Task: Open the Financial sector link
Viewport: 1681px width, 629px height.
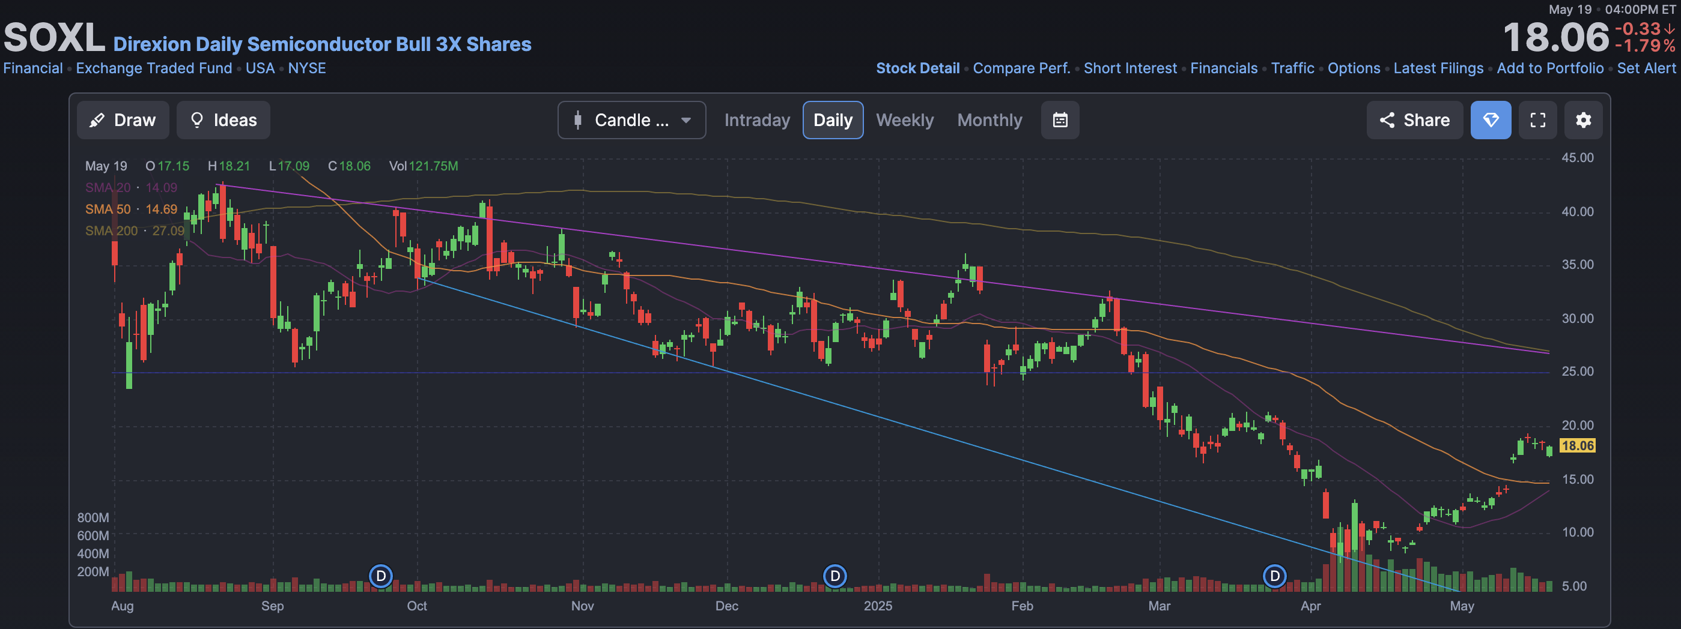Action: tap(33, 68)
